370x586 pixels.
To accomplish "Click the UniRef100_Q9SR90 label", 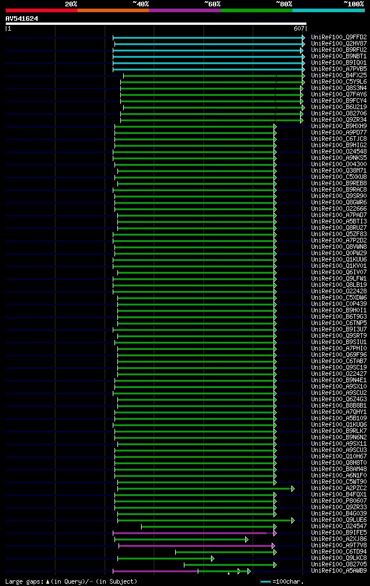I will point(339,196).
